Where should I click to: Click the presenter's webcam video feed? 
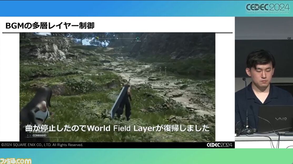tap(264, 82)
